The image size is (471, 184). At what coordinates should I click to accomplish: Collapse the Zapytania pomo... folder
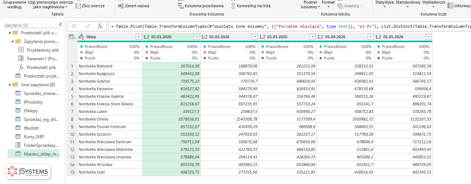pyautogui.click(x=12, y=41)
